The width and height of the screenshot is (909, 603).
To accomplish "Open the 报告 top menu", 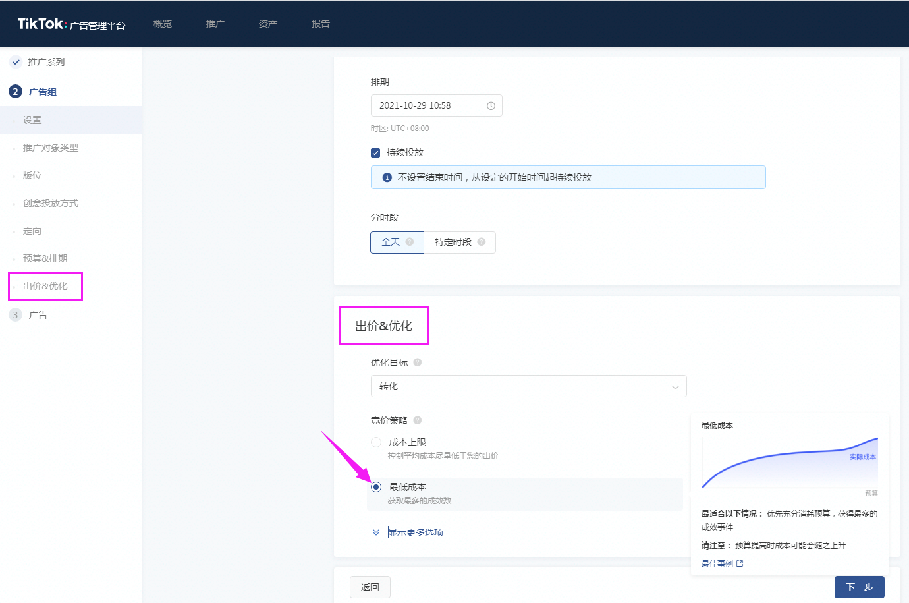I will click(321, 24).
